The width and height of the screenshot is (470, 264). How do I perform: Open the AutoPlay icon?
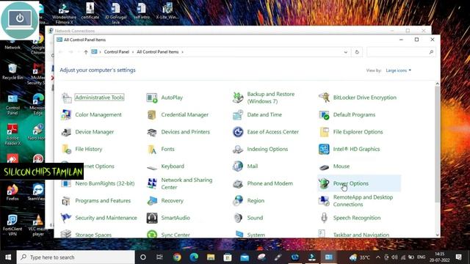click(152, 98)
